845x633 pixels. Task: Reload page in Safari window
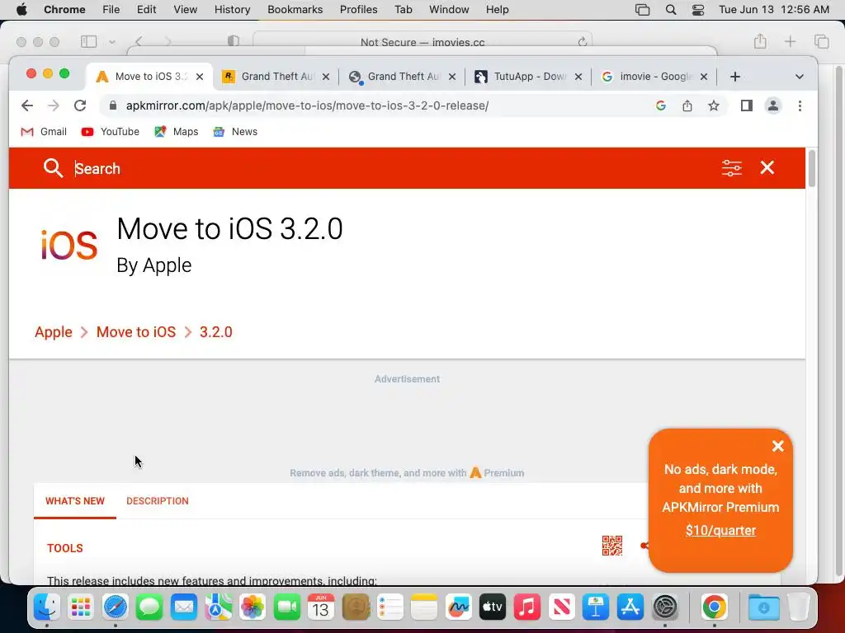(582, 42)
